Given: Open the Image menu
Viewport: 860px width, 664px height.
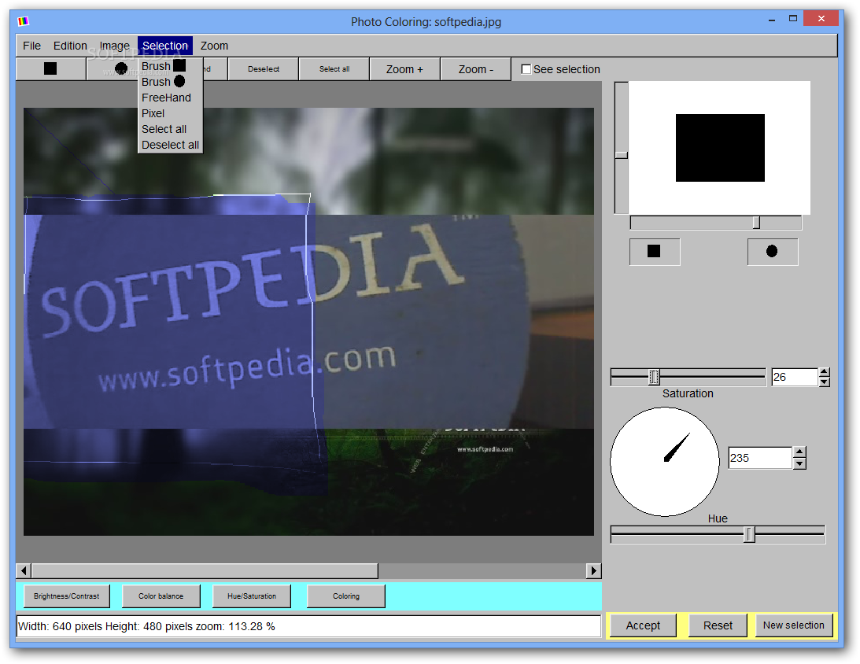Looking at the screenshot, I should 115,46.
